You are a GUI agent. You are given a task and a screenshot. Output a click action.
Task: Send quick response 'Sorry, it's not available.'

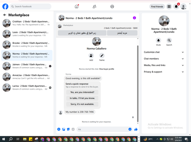point(82,104)
